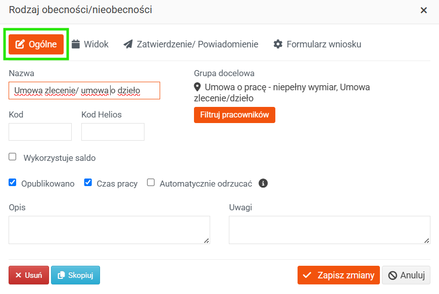This screenshot has height=294, width=439.
Task: Switch to the Widok tab
Action: tap(90, 44)
